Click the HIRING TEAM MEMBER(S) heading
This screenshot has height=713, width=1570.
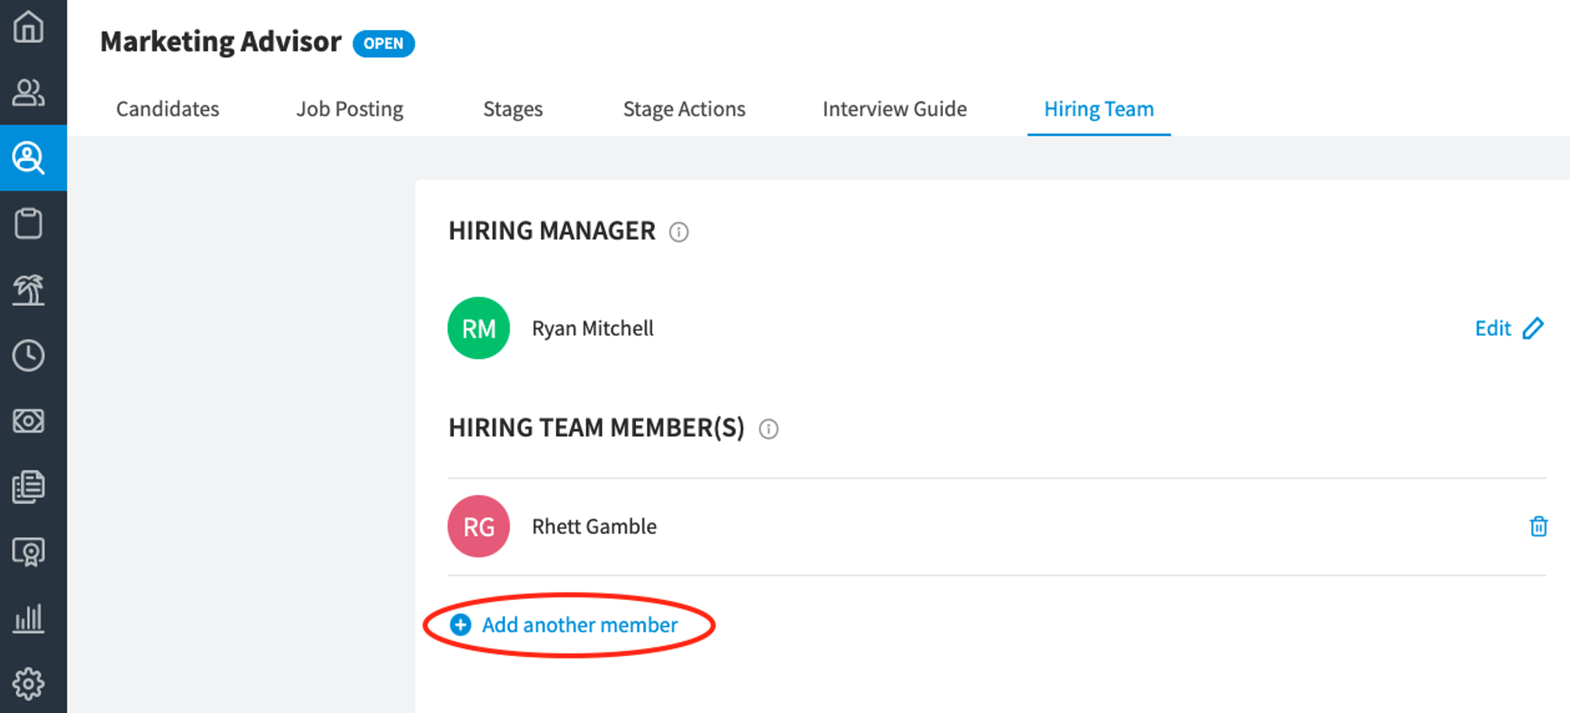point(596,428)
